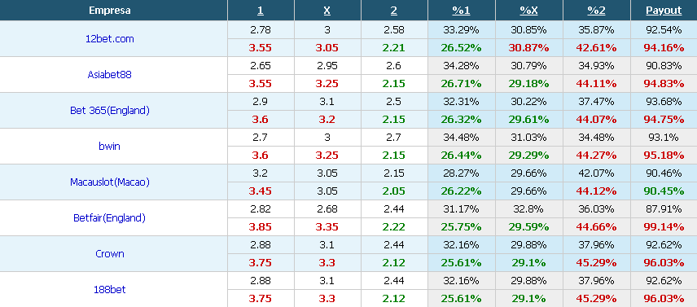Click Macauslot's green 90.45% payout value

point(664,191)
